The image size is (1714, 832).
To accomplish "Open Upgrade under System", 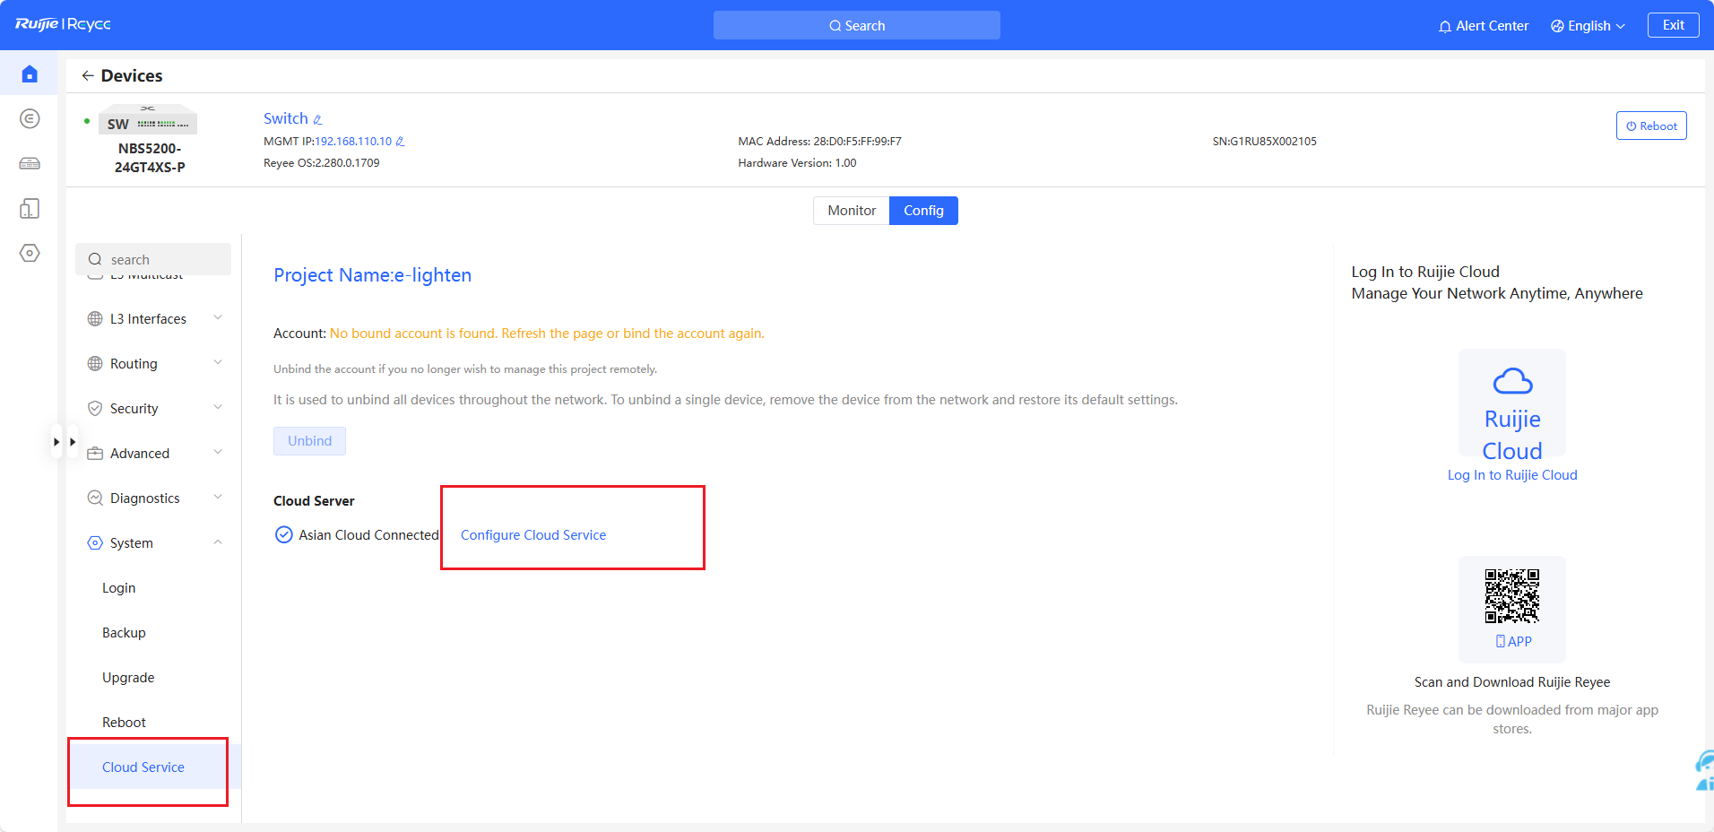I will pos(128,678).
